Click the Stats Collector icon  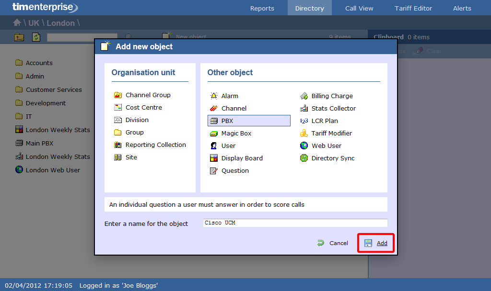click(x=304, y=109)
